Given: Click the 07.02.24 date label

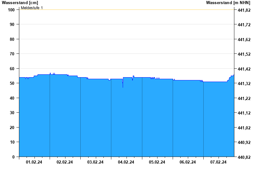Looking at the screenshot, I should click(219, 162).
